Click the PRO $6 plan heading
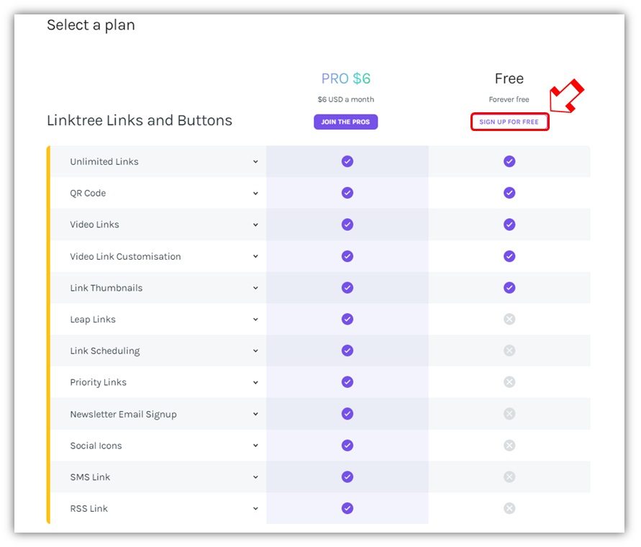Screen dimensions: 641x547 pos(346,78)
